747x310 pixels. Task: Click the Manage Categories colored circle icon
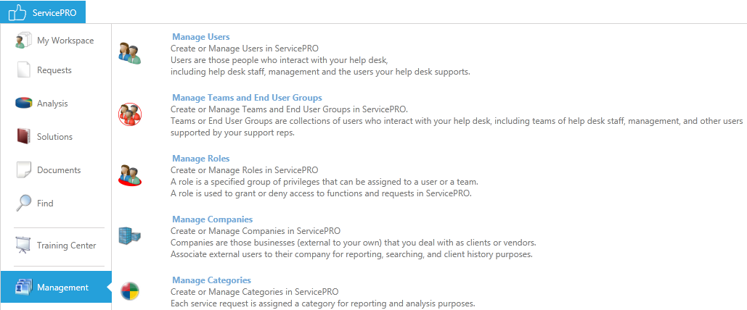[x=129, y=291]
